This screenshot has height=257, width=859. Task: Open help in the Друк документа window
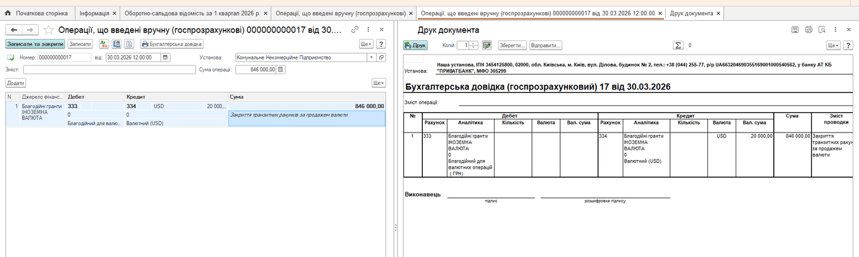pyautogui.click(x=848, y=45)
